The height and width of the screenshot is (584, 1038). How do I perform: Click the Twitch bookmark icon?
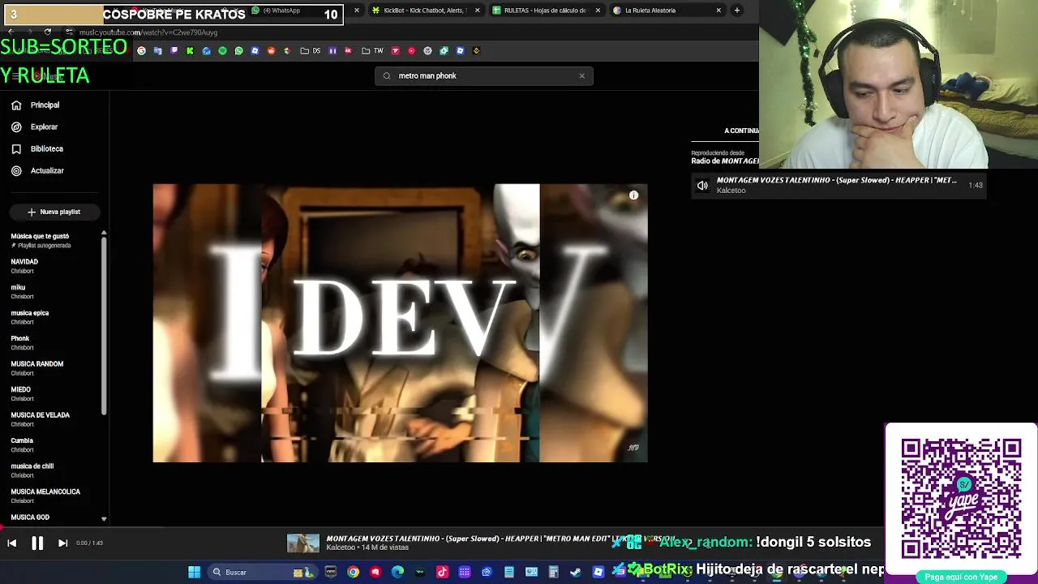pos(174,50)
